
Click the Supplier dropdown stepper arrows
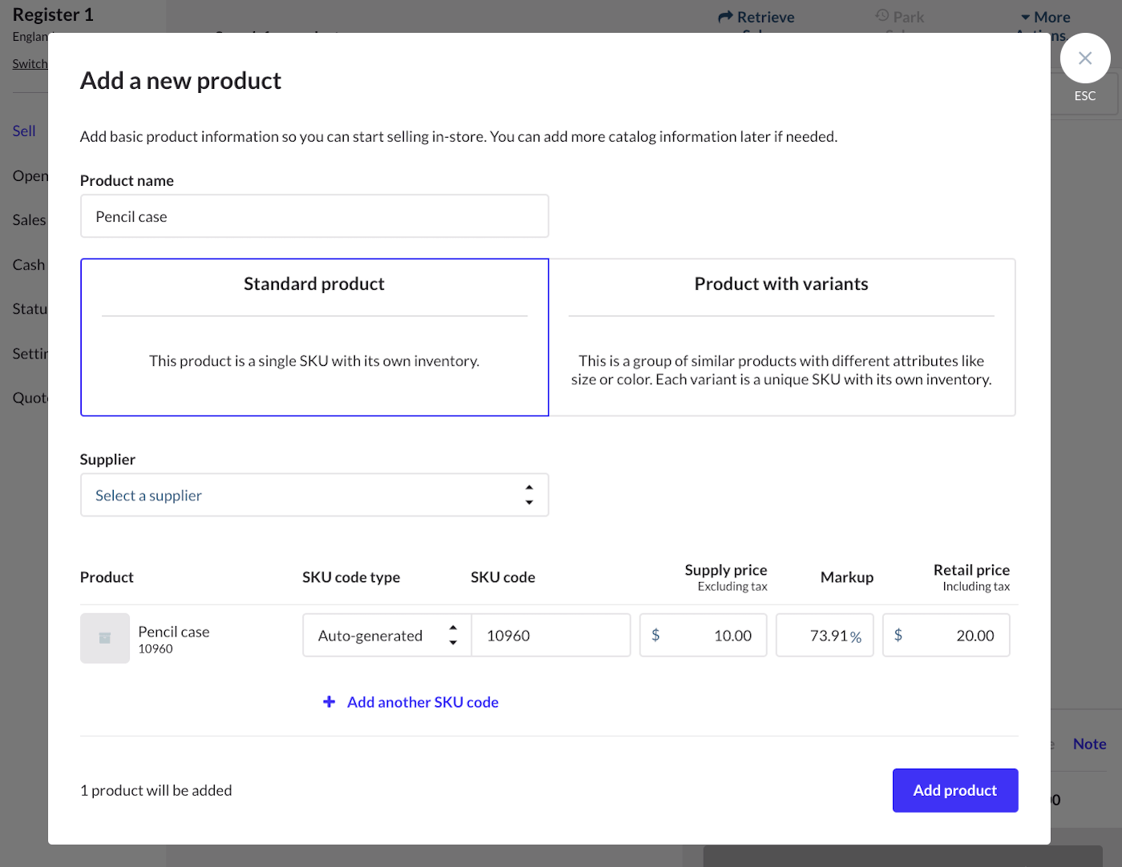pos(529,495)
